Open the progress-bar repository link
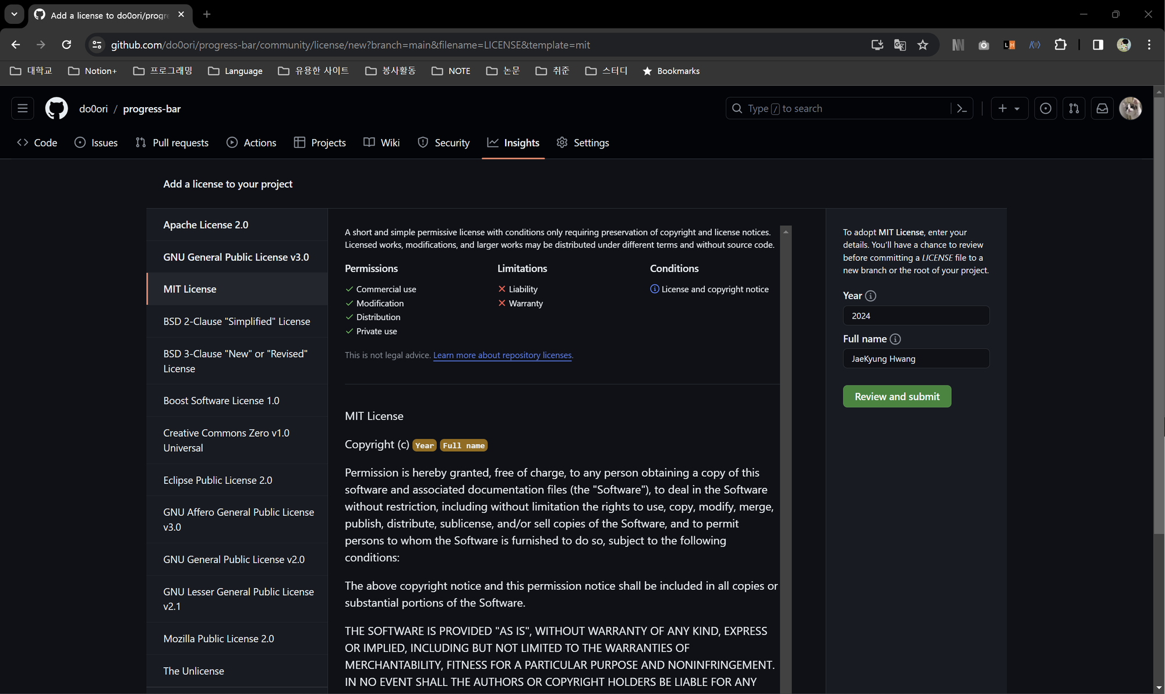Image resolution: width=1165 pixels, height=694 pixels. [x=152, y=109]
